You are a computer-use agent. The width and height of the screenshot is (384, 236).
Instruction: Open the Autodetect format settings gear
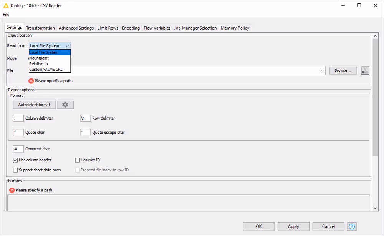tap(65, 104)
